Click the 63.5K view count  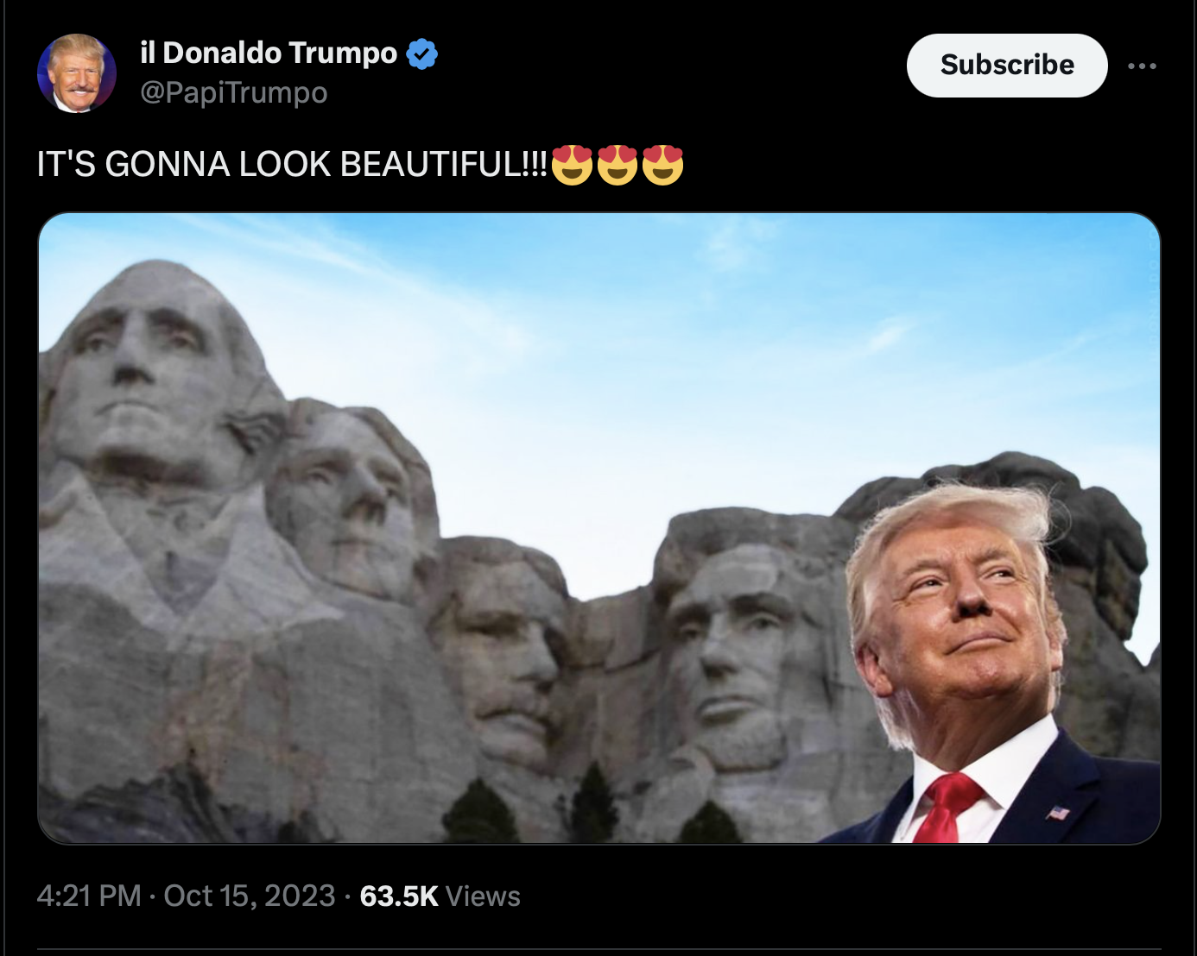coord(399,896)
